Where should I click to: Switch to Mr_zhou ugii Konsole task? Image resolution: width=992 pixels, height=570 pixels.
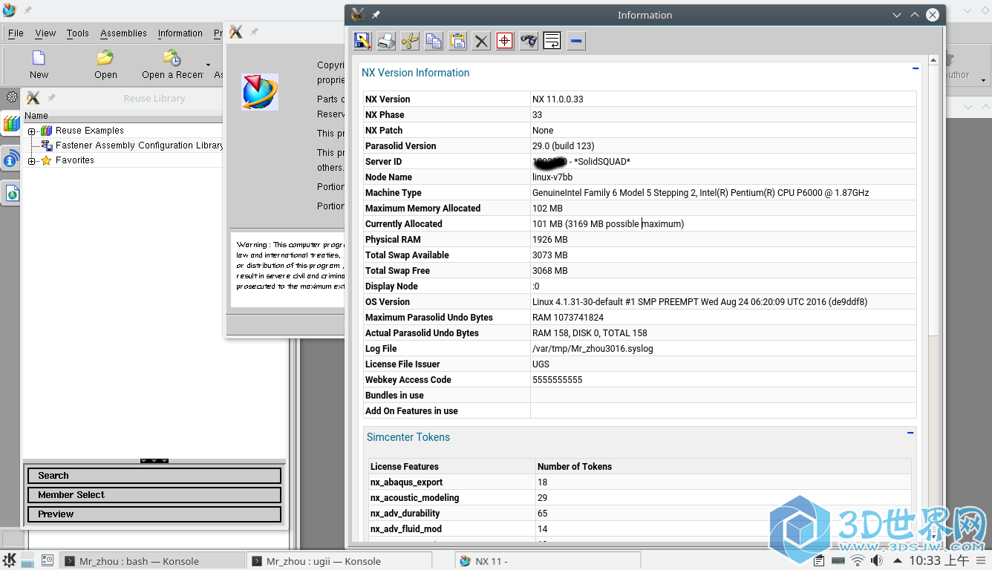pos(339,561)
